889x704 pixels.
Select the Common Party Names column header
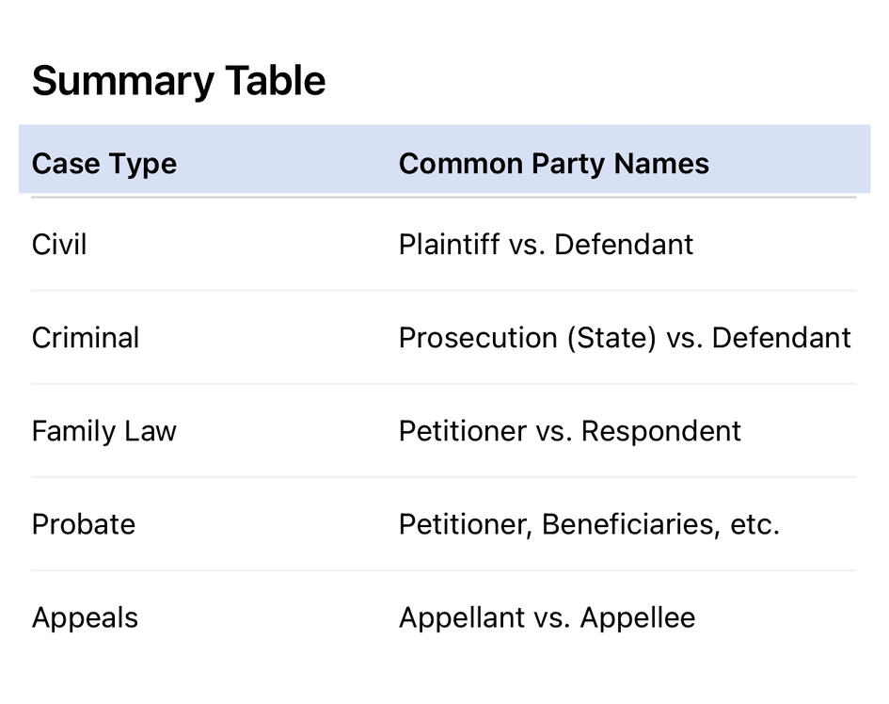[554, 164]
